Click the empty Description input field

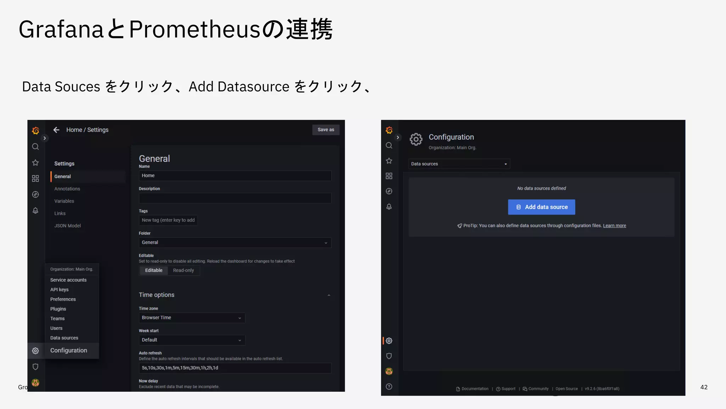tap(235, 198)
